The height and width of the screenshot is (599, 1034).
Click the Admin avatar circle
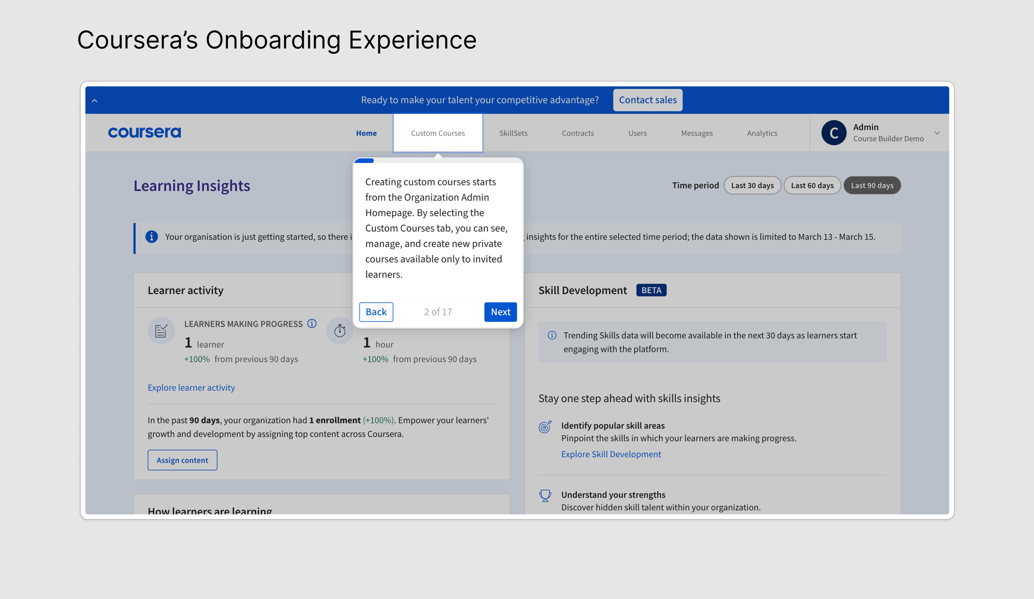click(x=833, y=133)
